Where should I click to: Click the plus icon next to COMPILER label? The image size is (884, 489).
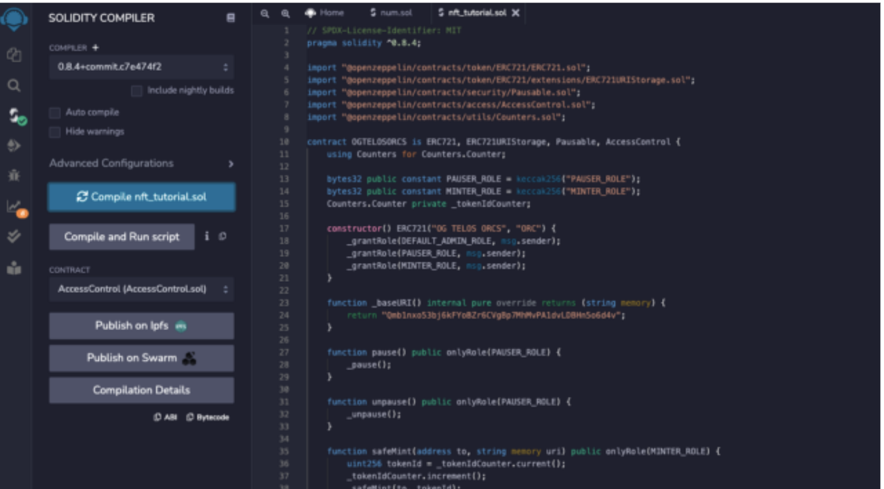[96, 48]
